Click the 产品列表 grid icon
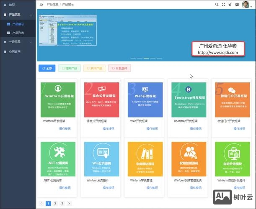The image size is (256, 209). pyautogui.click(x=8, y=33)
